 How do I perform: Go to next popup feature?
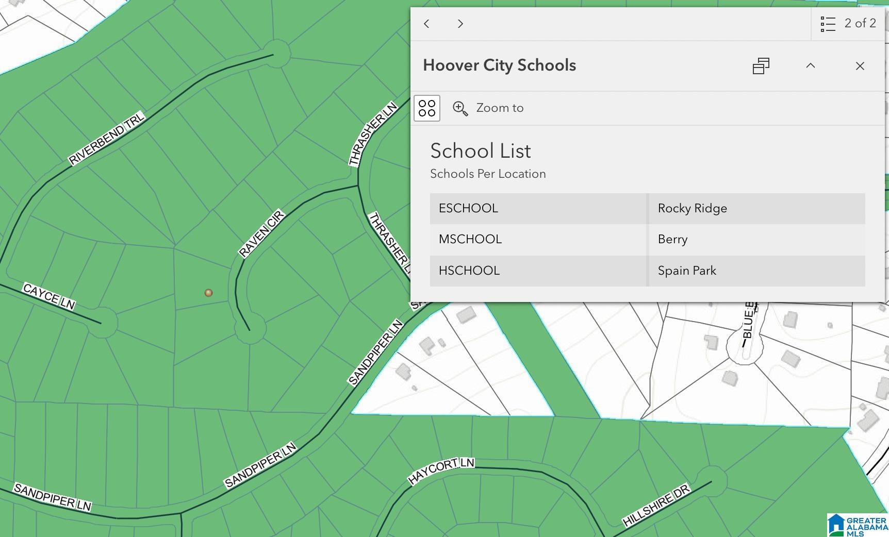click(460, 24)
